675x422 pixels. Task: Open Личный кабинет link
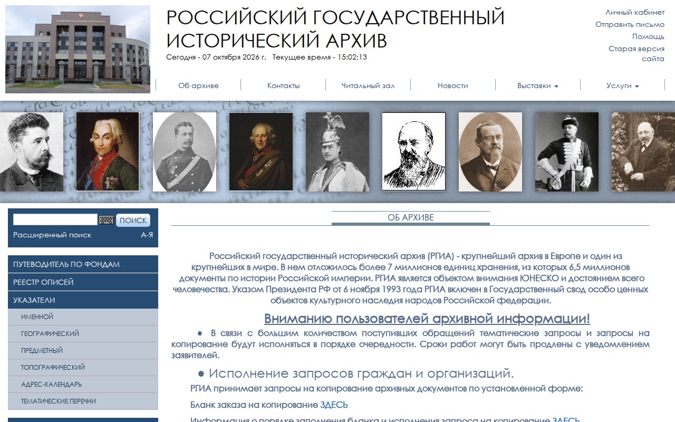coord(635,12)
